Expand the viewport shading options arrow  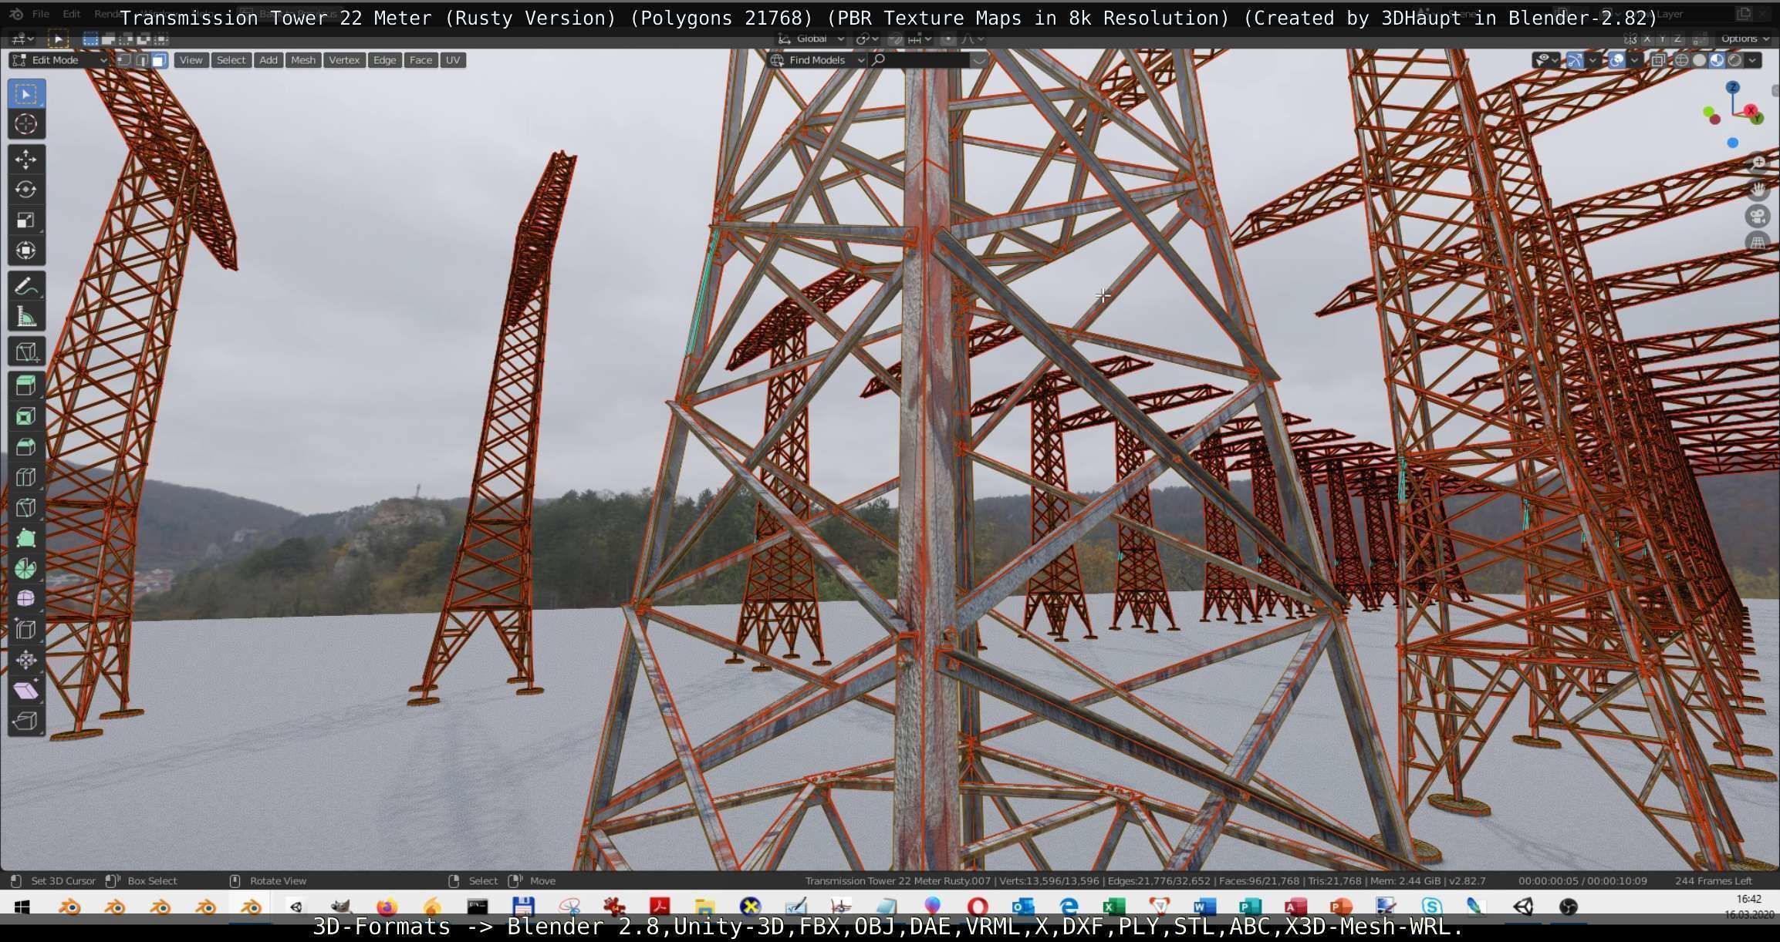(x=1753, y=60)
